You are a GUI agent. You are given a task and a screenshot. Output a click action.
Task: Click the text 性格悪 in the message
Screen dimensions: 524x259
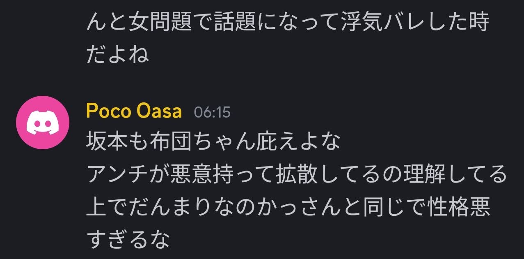458,207
